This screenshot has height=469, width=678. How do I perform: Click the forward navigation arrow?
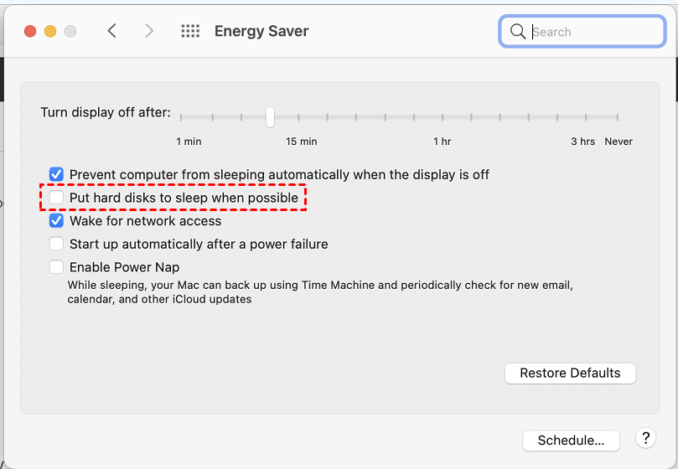point(149,31)
